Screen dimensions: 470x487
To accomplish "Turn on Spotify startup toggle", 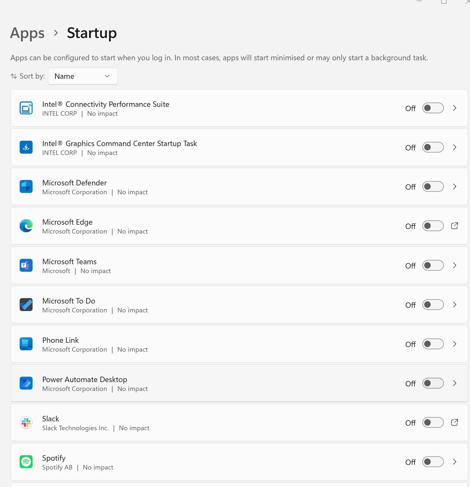I will pyautogui.click(x=433, y=462).
